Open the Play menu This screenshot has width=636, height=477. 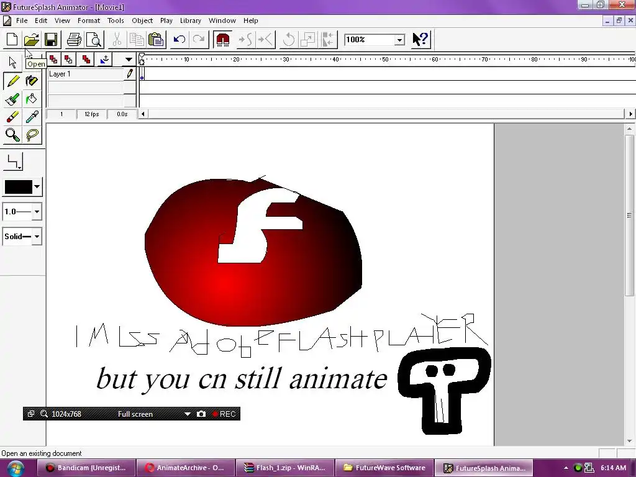click(x=166, y=20)
